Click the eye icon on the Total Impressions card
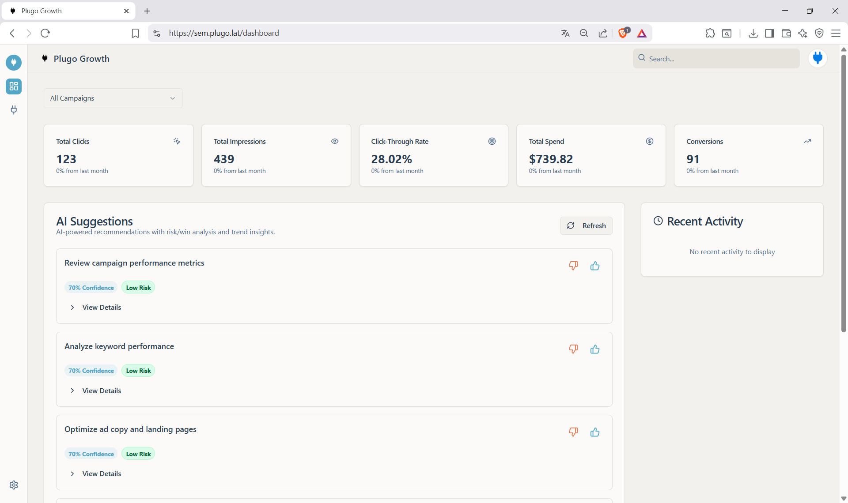 click(334, 141)
